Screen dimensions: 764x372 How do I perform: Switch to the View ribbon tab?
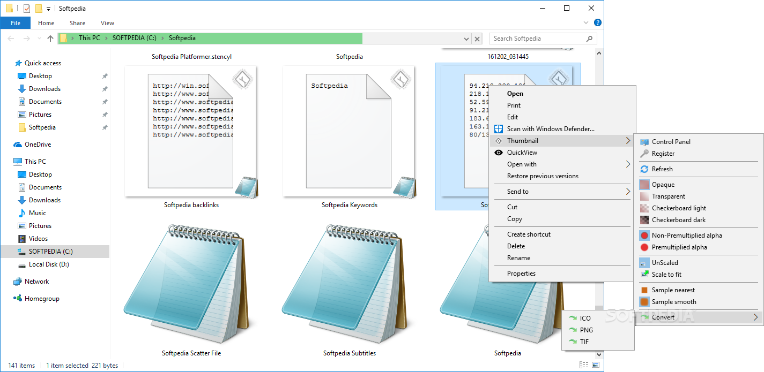107,23
